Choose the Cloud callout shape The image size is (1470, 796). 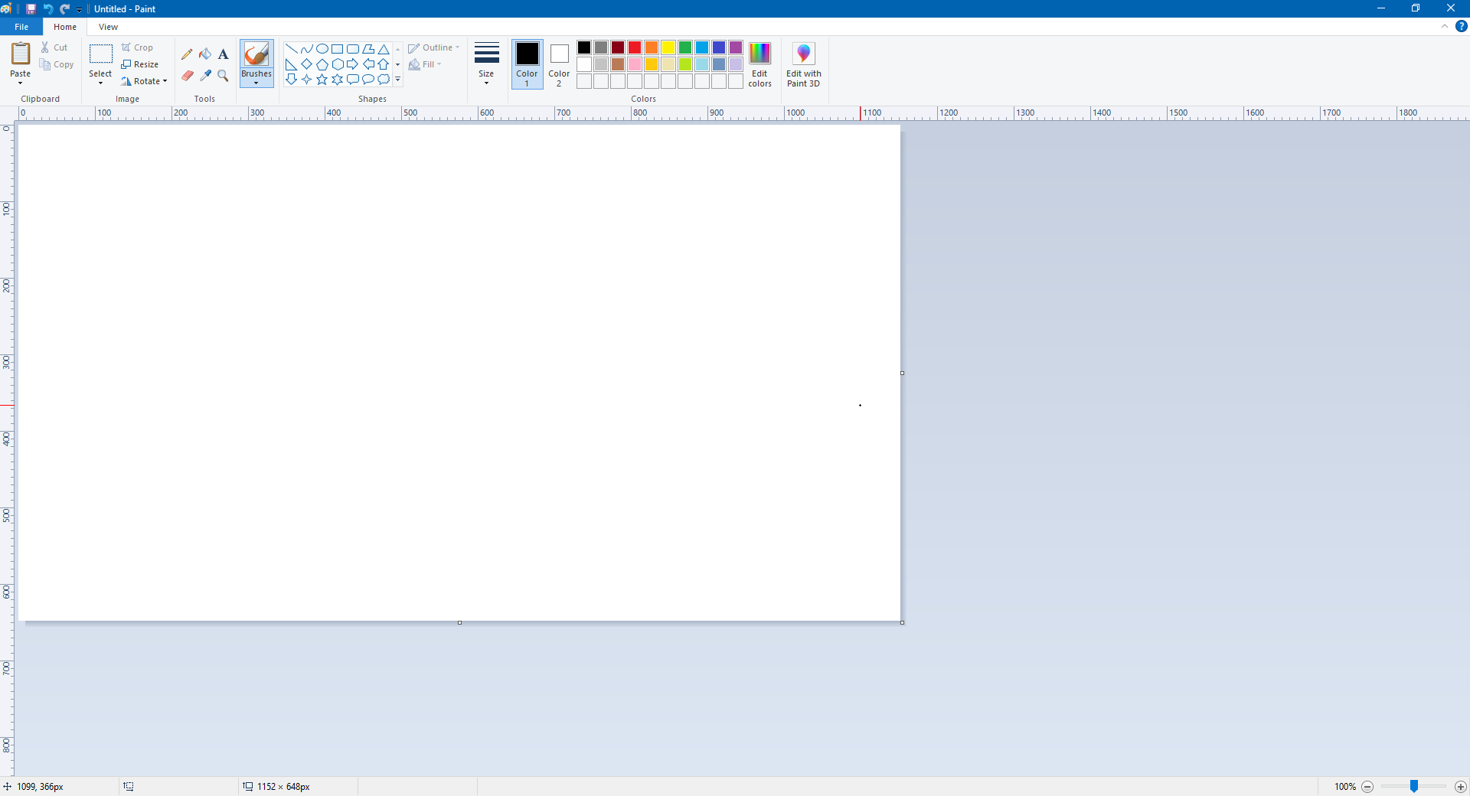point(384,79)
